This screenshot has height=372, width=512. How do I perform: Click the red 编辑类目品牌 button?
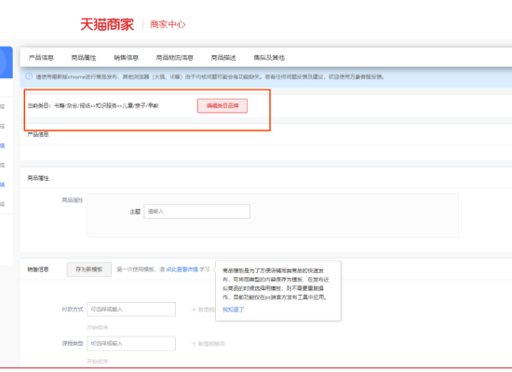(222, 106)
